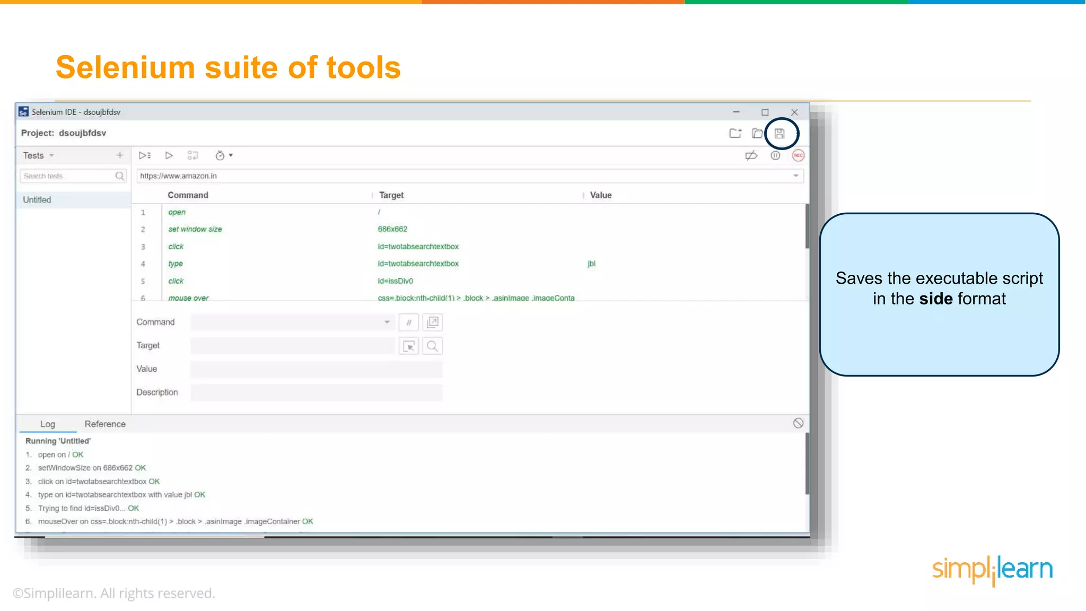The width and height of the screenshot is (1086, 611).
Task: Close the Selenium IDE window
Action: point(794,112)
